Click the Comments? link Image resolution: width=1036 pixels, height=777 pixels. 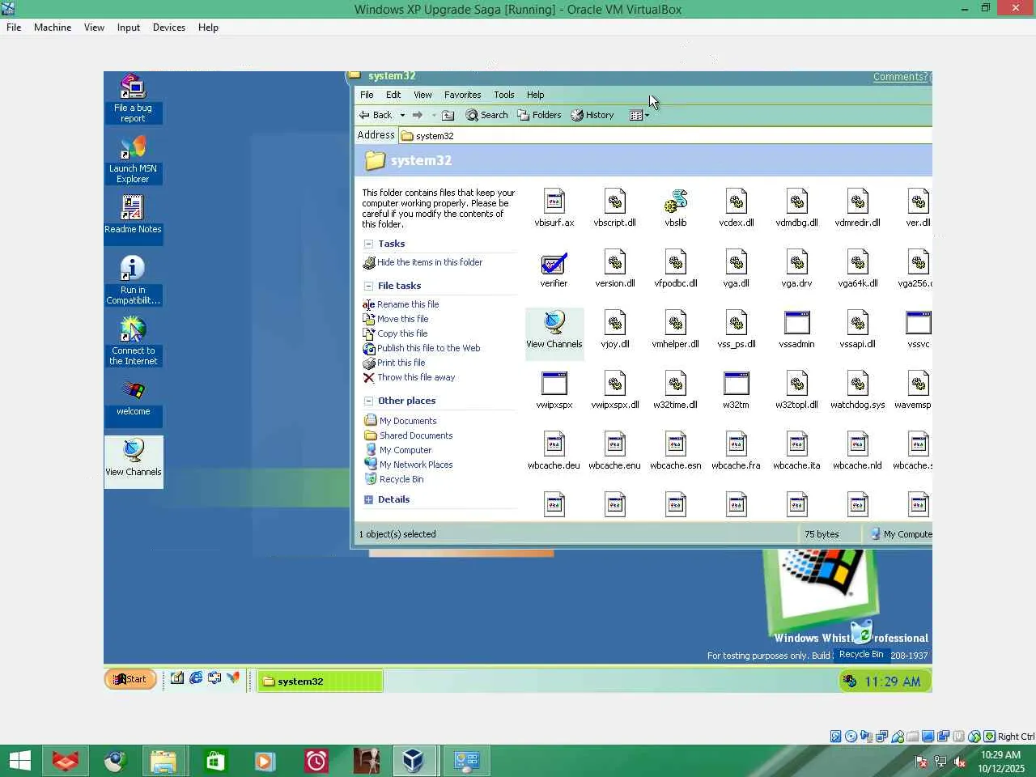coord(900,77)
